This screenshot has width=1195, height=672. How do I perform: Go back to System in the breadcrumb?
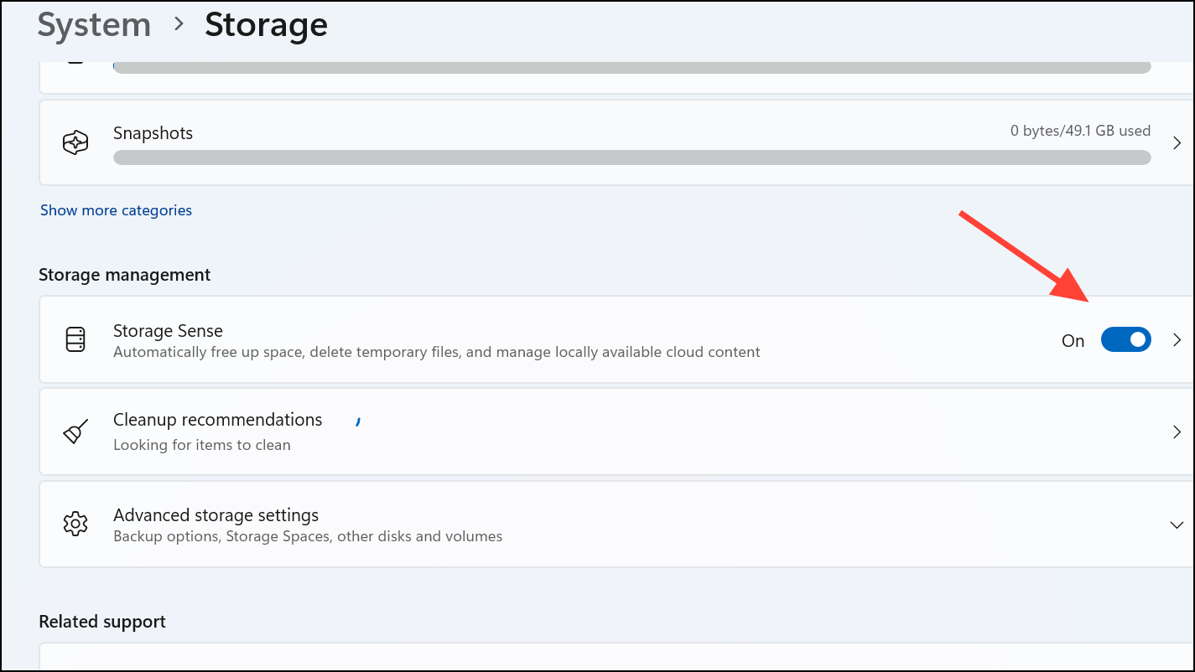click(94, 25)
